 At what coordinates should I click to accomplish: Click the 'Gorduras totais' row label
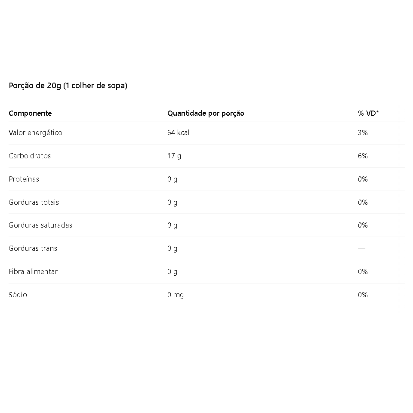pyautogui.click(x=34, y=202)
